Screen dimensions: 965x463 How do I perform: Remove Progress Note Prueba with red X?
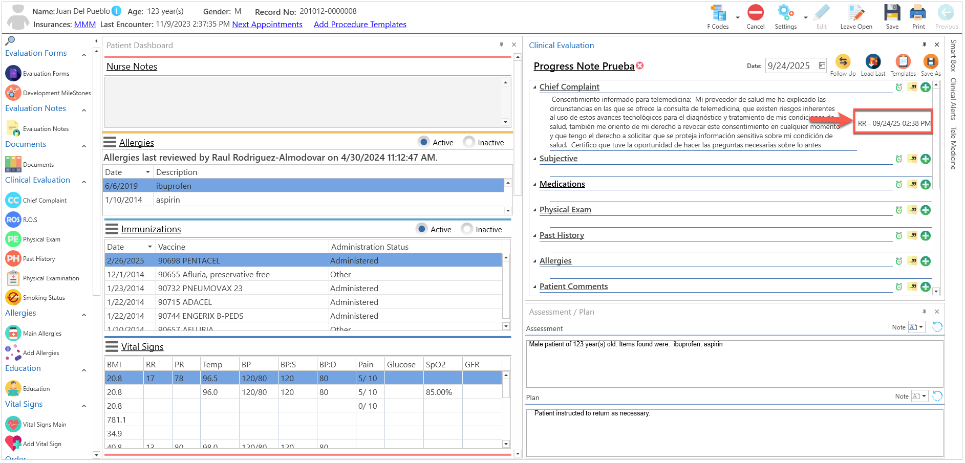pos(640,65)
